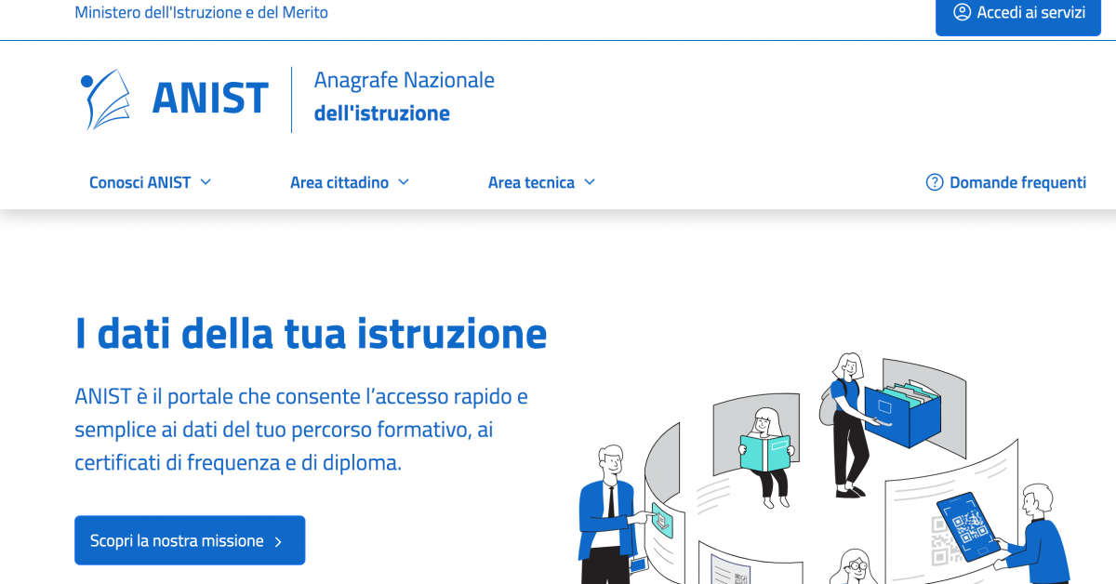Screen dimensions: 1116x584
Task: Click the arrow icon in the Scopri button
Action: (278, 541)
